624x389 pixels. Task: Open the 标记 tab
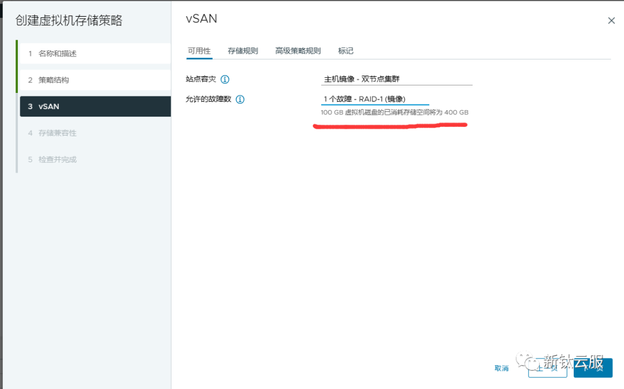(x=346, y=51)
